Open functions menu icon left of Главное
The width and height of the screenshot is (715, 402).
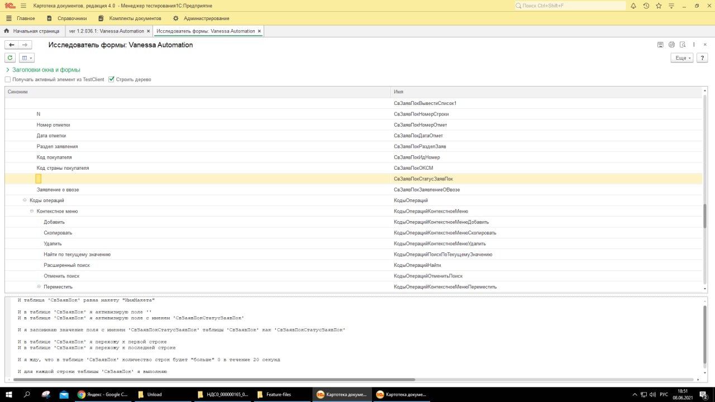[x=8, y=18]
